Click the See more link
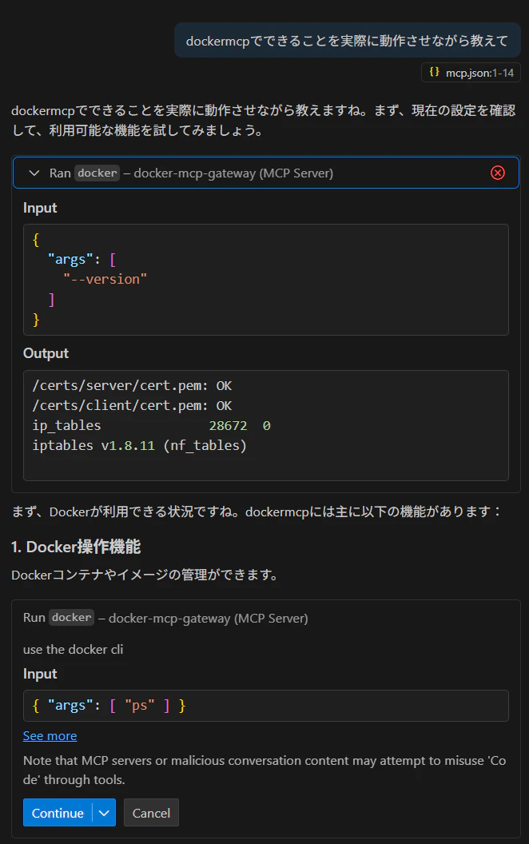 tap(50, 736)
